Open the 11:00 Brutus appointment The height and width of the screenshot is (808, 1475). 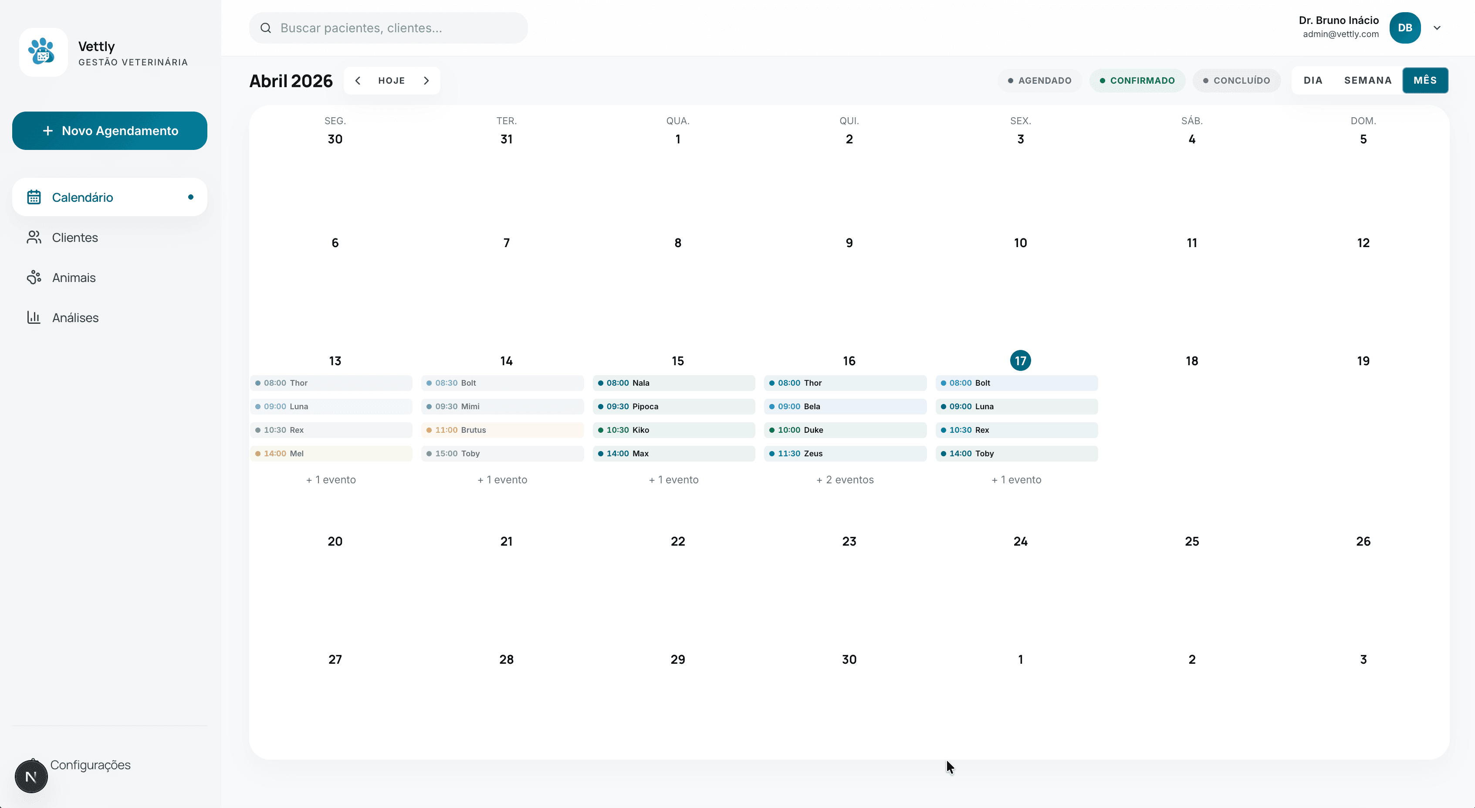(502, 430)
